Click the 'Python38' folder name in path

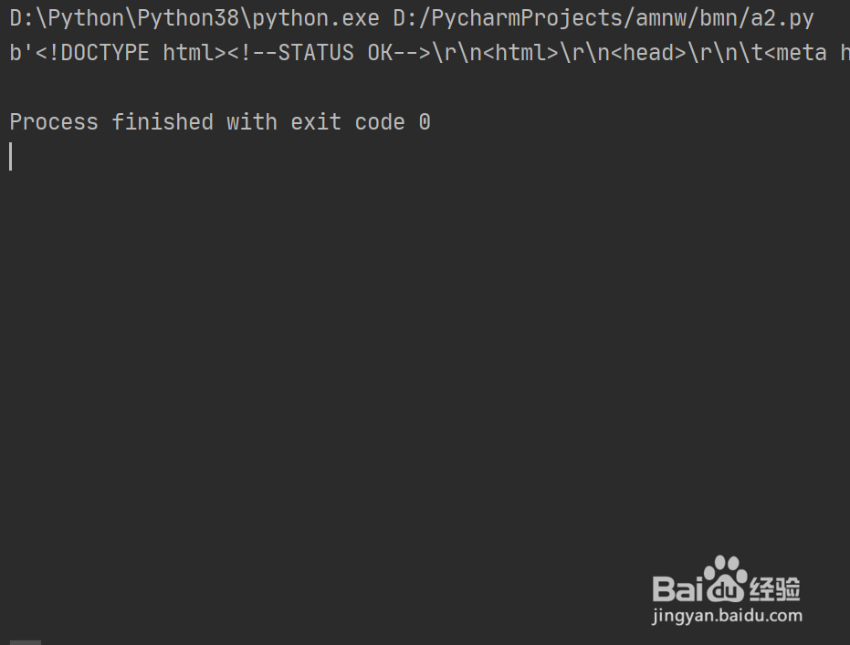pyautogui.click(x=188, y=18)
